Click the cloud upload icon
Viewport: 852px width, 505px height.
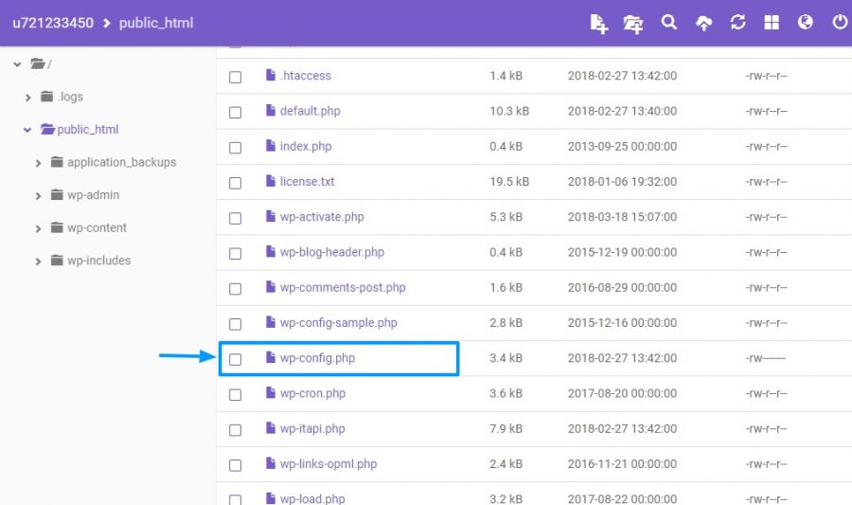[x=703, y=23]
